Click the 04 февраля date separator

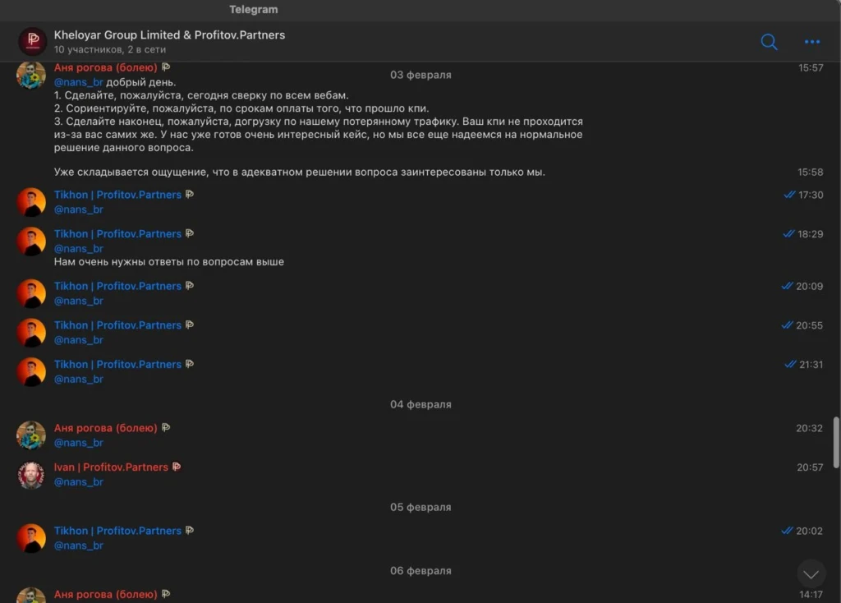click(420, 404)
